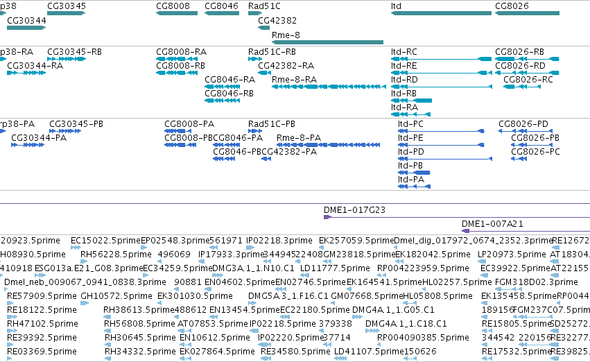Image resolution: width=590 pixels, height=362 pixels.
Task: Click the ltd-RA transcript label
Action: coord(404,107)
